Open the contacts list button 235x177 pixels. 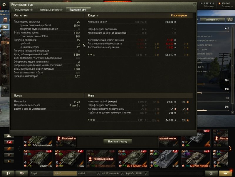[8, 173]
